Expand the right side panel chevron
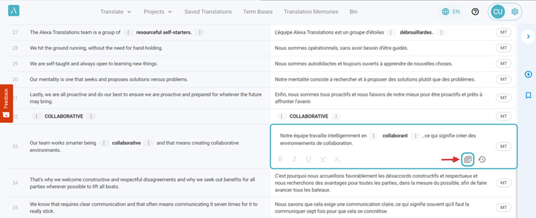The height and width of the screenshot is (218, 536). click(x=528, y=36)
